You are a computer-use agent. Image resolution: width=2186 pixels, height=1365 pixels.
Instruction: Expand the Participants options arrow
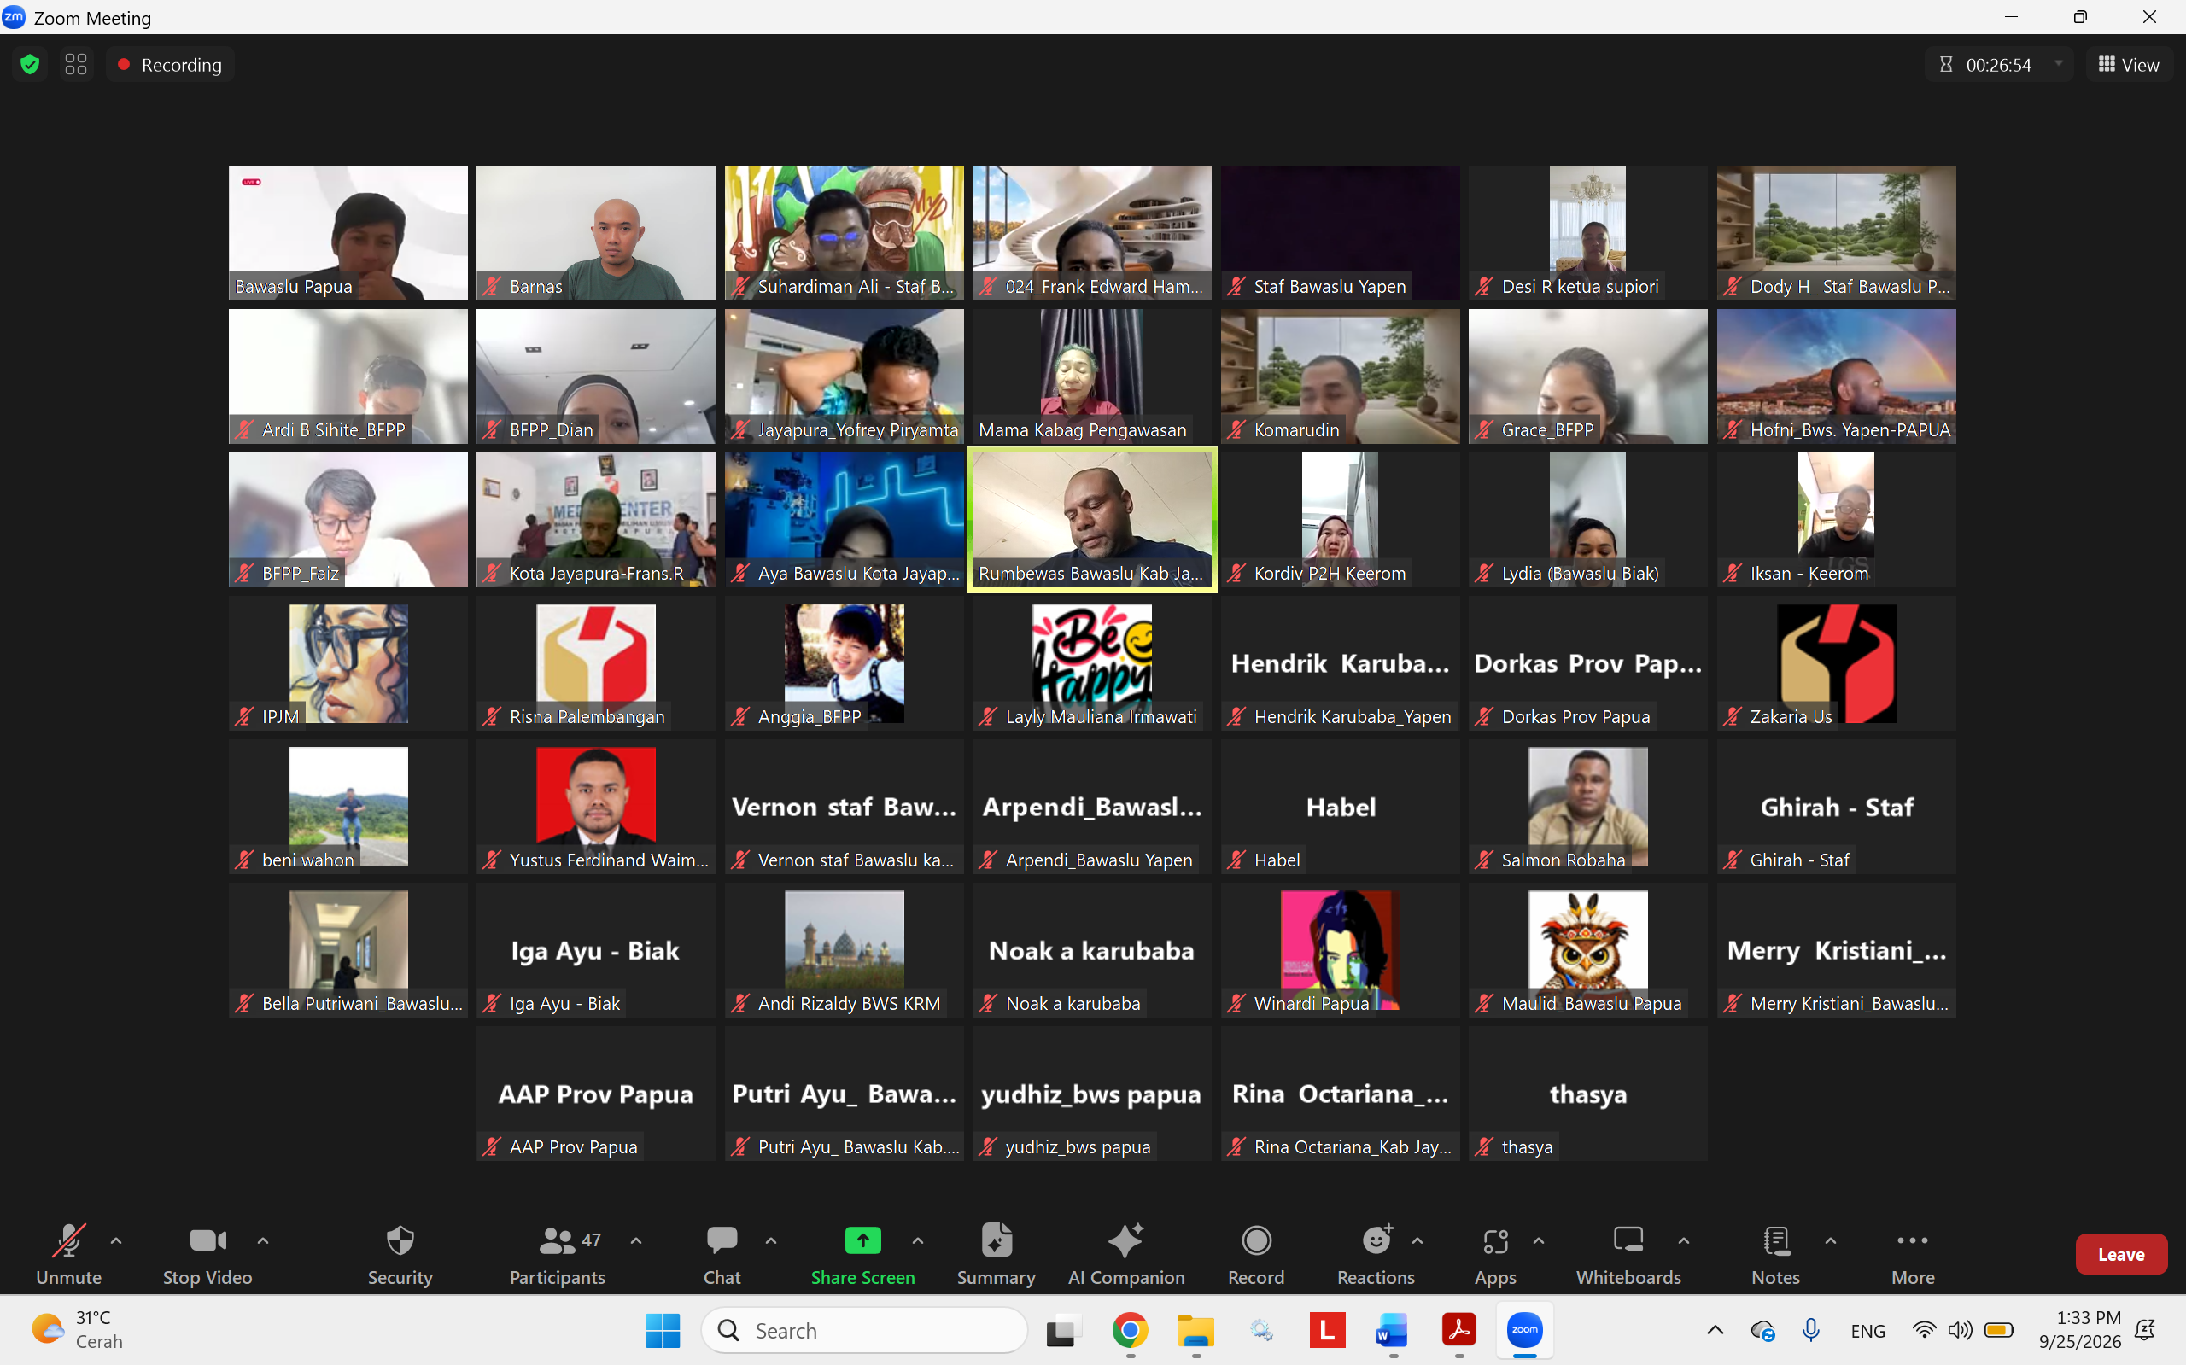(635, 1240)
